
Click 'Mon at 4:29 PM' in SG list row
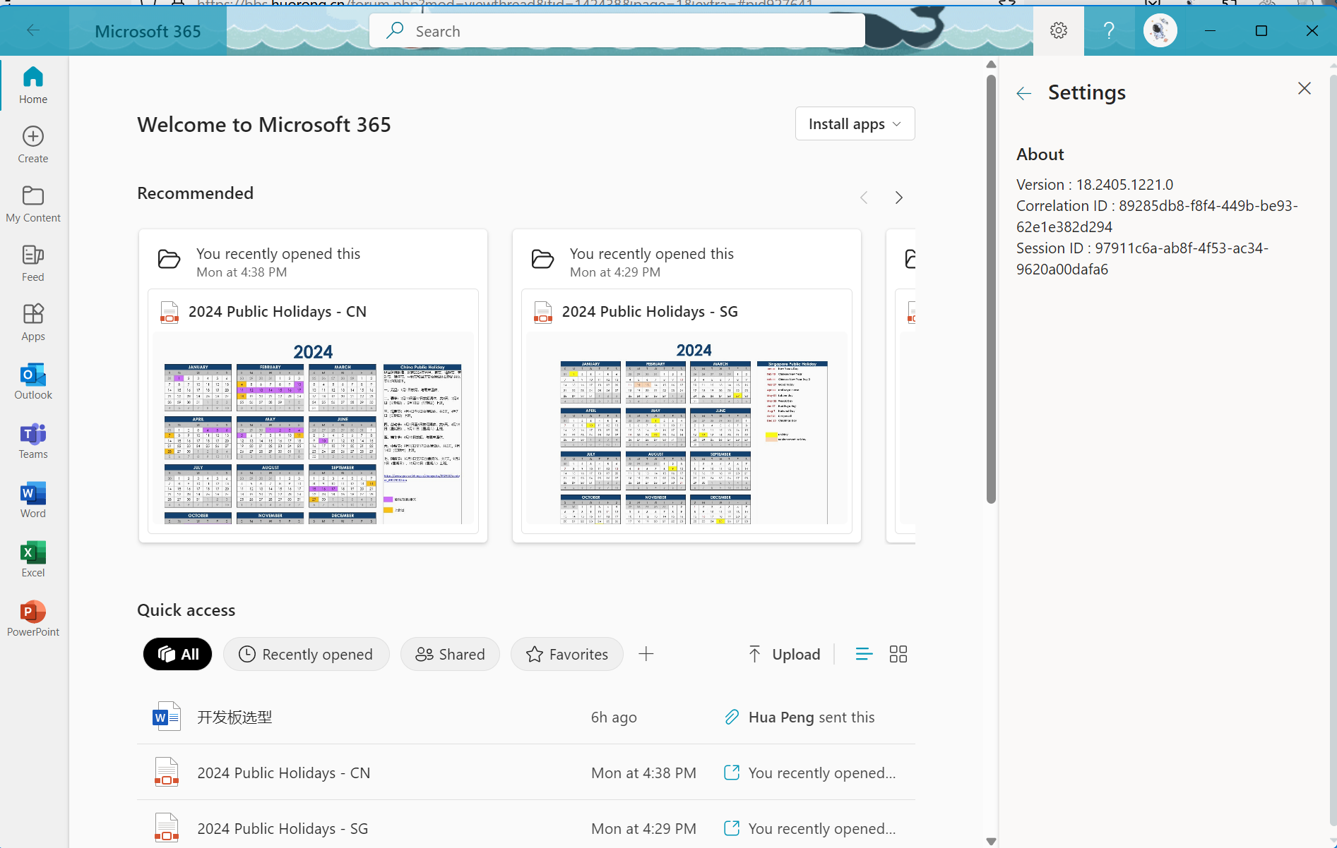(x=643, y=828)
